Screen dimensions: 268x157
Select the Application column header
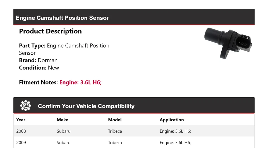pyautogui.click(x=172, y=120)
